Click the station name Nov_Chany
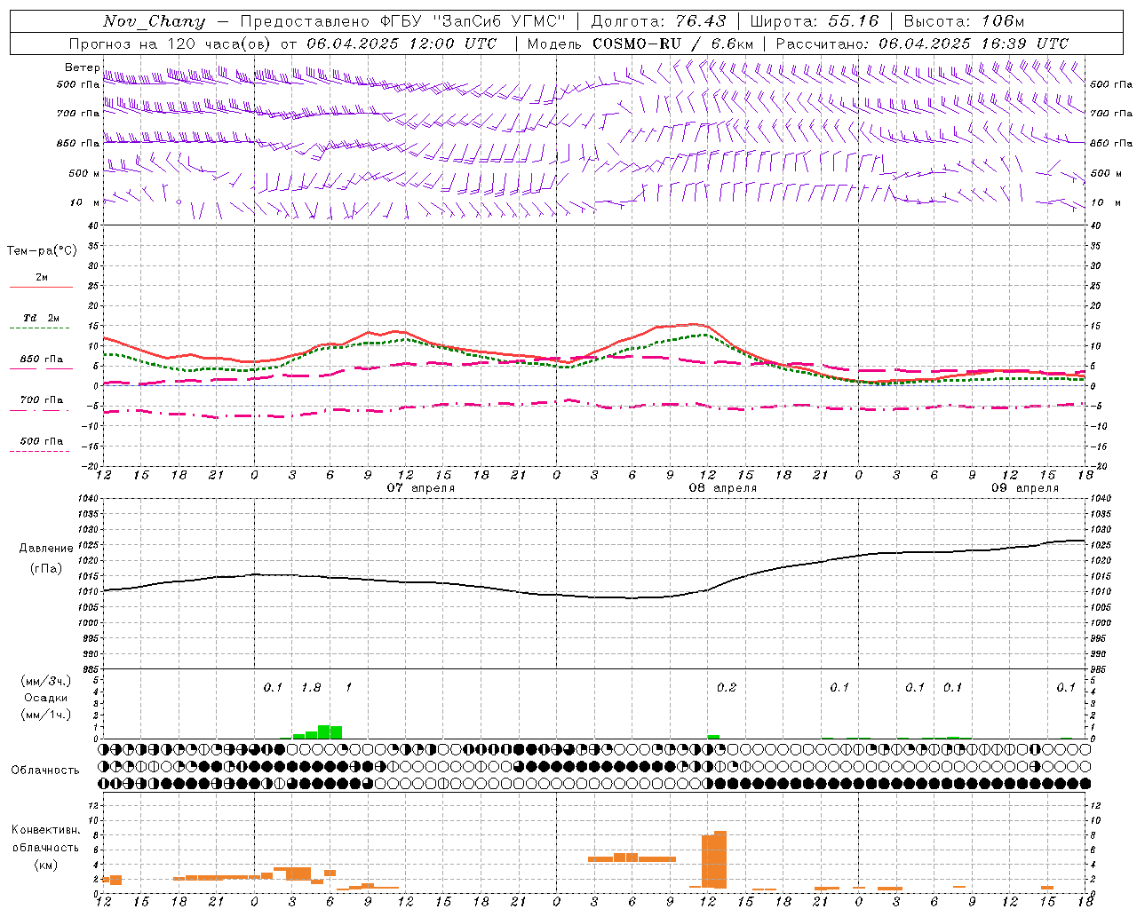 [154, 21]
